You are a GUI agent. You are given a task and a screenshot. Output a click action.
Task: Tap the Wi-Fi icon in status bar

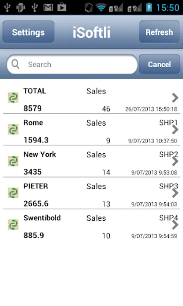pyautogui.click(x=101, y=7)
